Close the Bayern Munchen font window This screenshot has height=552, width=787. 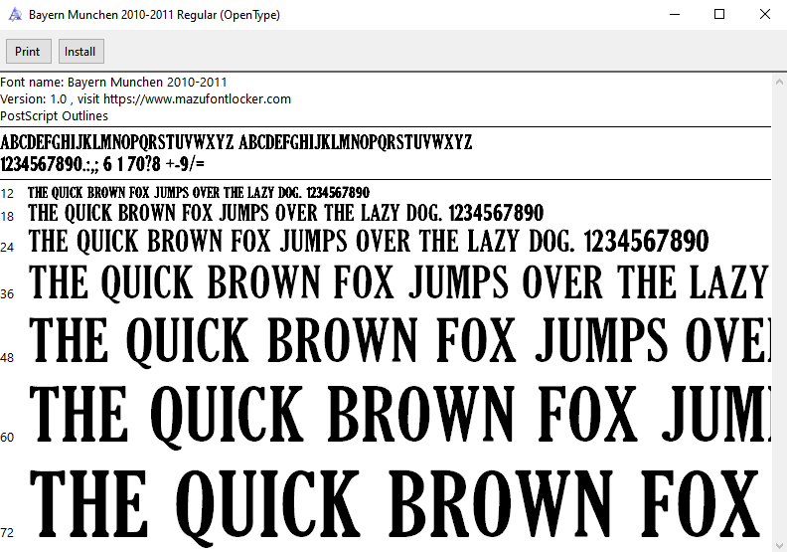(x=764, y=15)
